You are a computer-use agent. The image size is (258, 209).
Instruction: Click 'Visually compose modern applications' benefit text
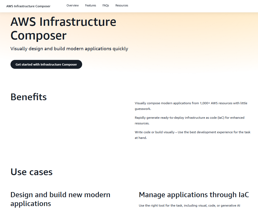pos(191,106)
